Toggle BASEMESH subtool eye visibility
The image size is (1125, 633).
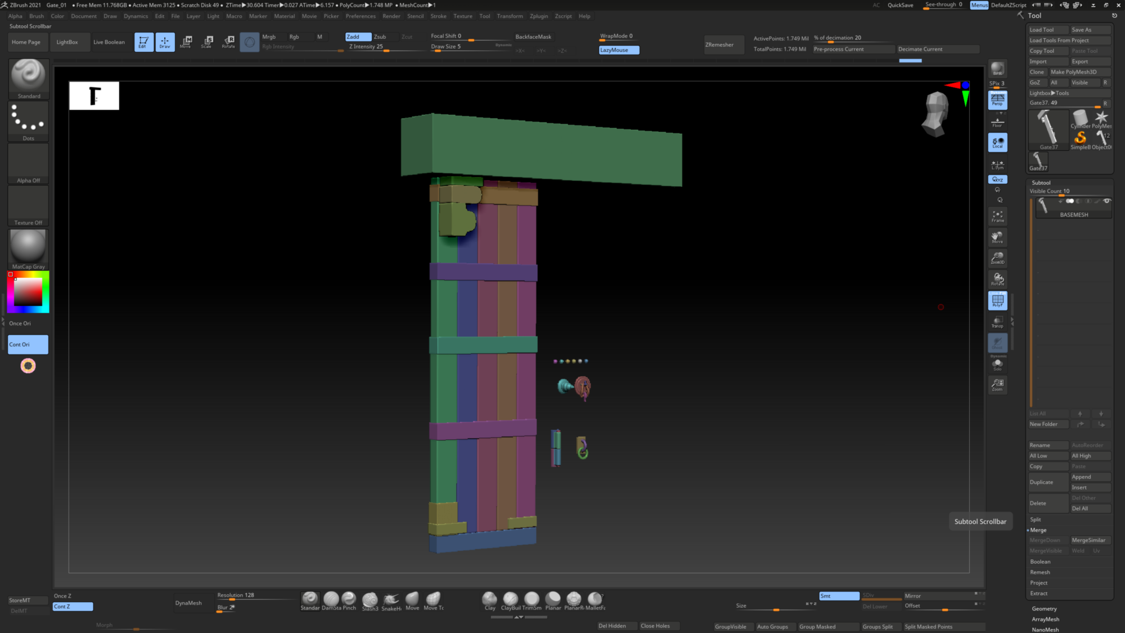coord(1106,201)
